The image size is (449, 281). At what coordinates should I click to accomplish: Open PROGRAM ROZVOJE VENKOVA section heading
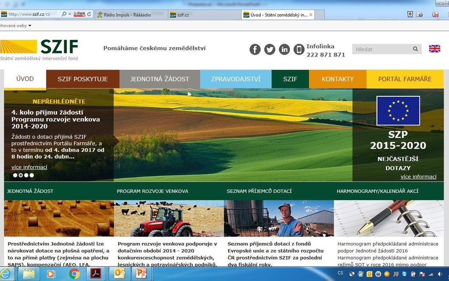click(x=152, y=191)
